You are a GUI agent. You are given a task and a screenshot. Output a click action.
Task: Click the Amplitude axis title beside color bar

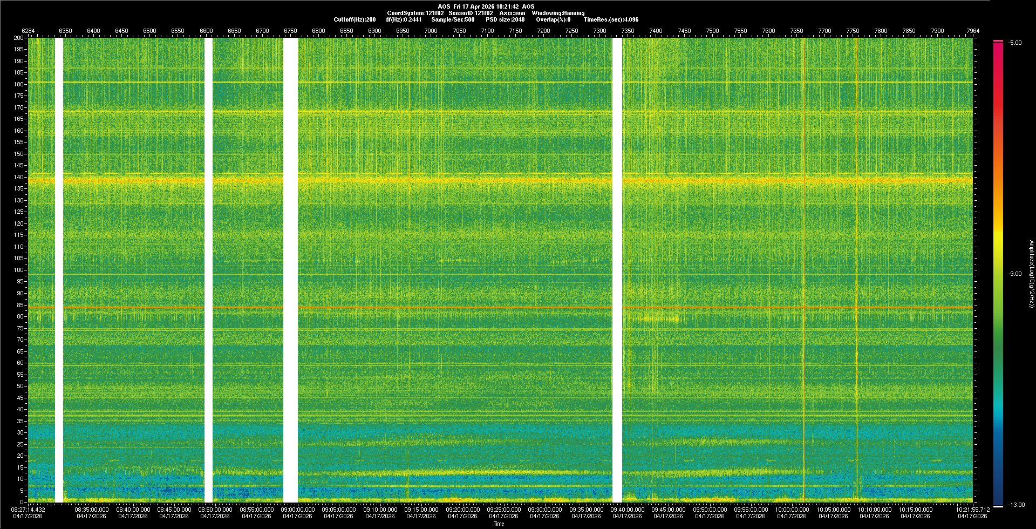click(1031, 274)
